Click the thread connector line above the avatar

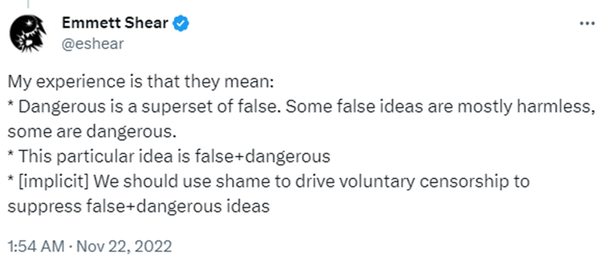28,5
